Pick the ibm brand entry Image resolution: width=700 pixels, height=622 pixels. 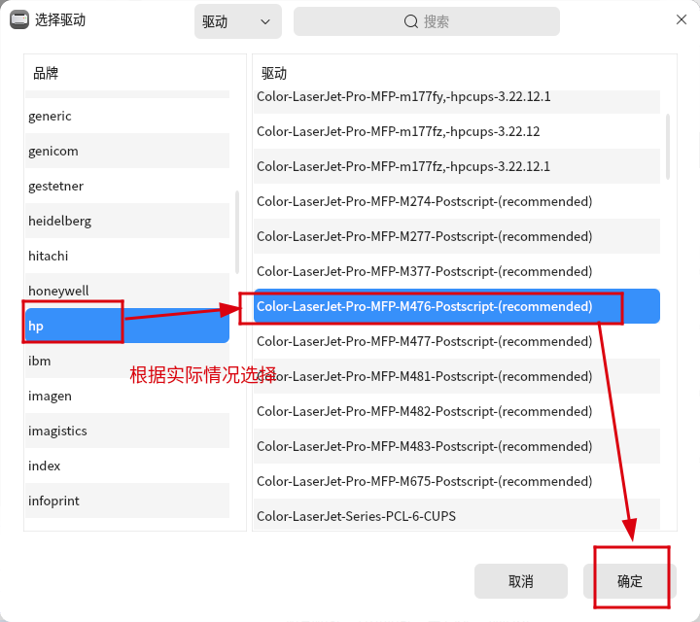tap(126, 361)
